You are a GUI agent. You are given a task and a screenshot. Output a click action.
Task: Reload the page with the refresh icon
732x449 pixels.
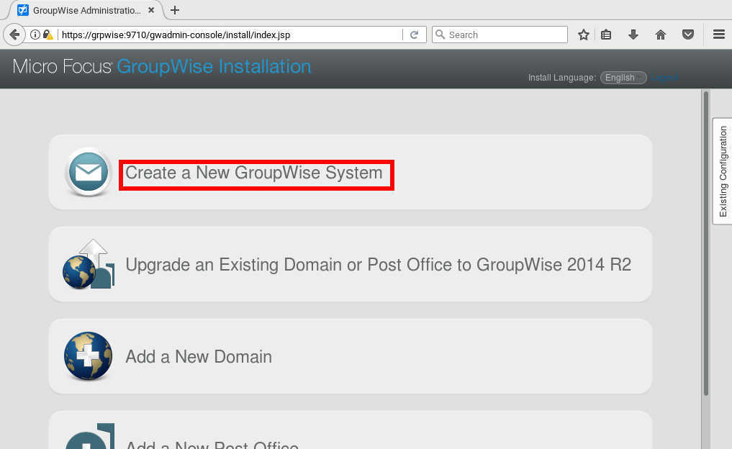[414, 35]
